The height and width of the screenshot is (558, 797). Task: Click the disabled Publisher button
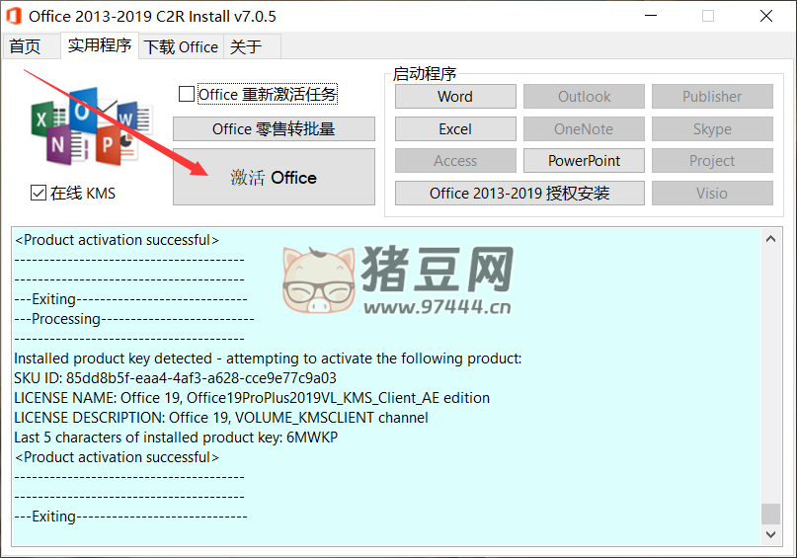click(713, 97)
